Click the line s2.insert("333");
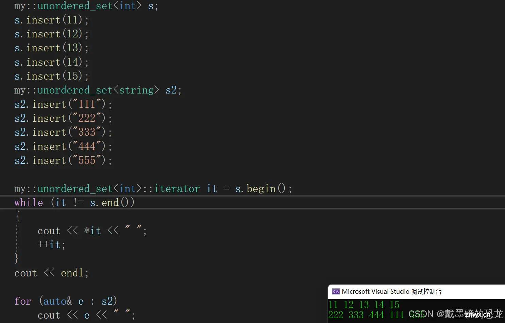The image size is (505, 323). [x=63, y=132]
